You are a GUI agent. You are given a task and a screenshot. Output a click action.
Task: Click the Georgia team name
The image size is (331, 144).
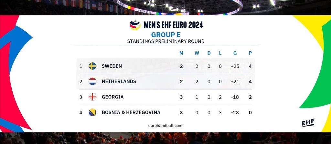point(112,97)
